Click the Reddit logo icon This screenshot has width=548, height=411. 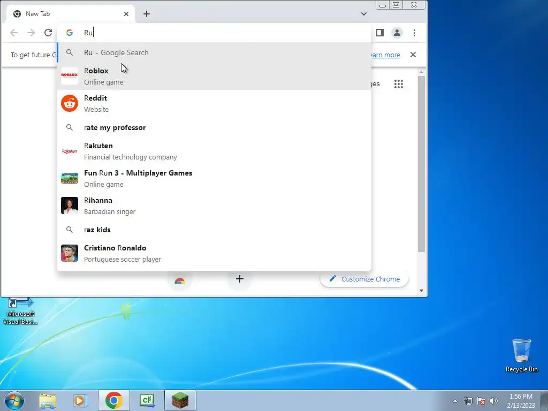coord(70,103)
